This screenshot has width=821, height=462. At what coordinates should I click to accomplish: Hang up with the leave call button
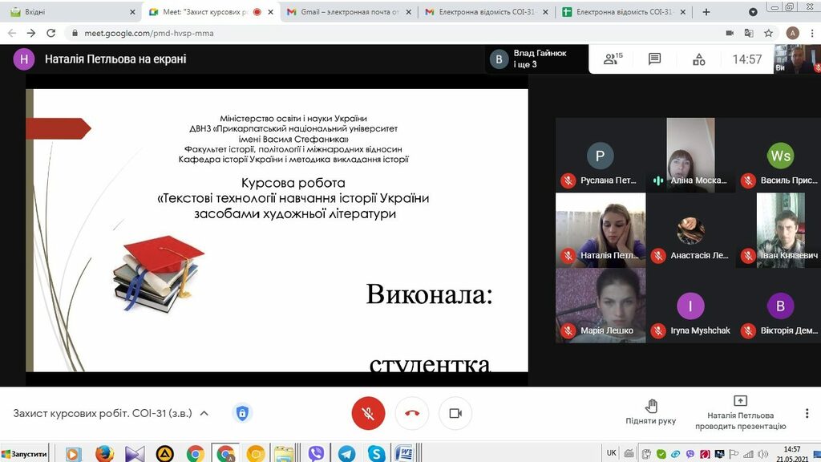412,413
